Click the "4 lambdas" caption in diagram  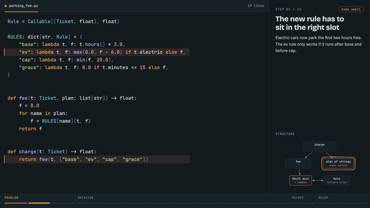click(300, 183)
